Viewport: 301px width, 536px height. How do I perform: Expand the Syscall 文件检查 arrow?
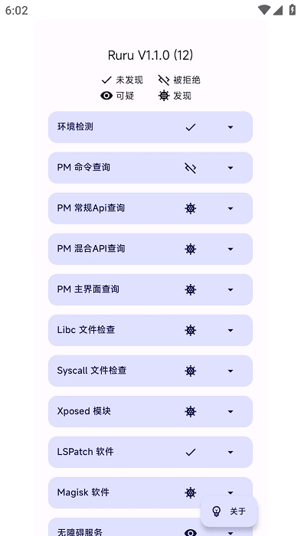coord(231,371)
